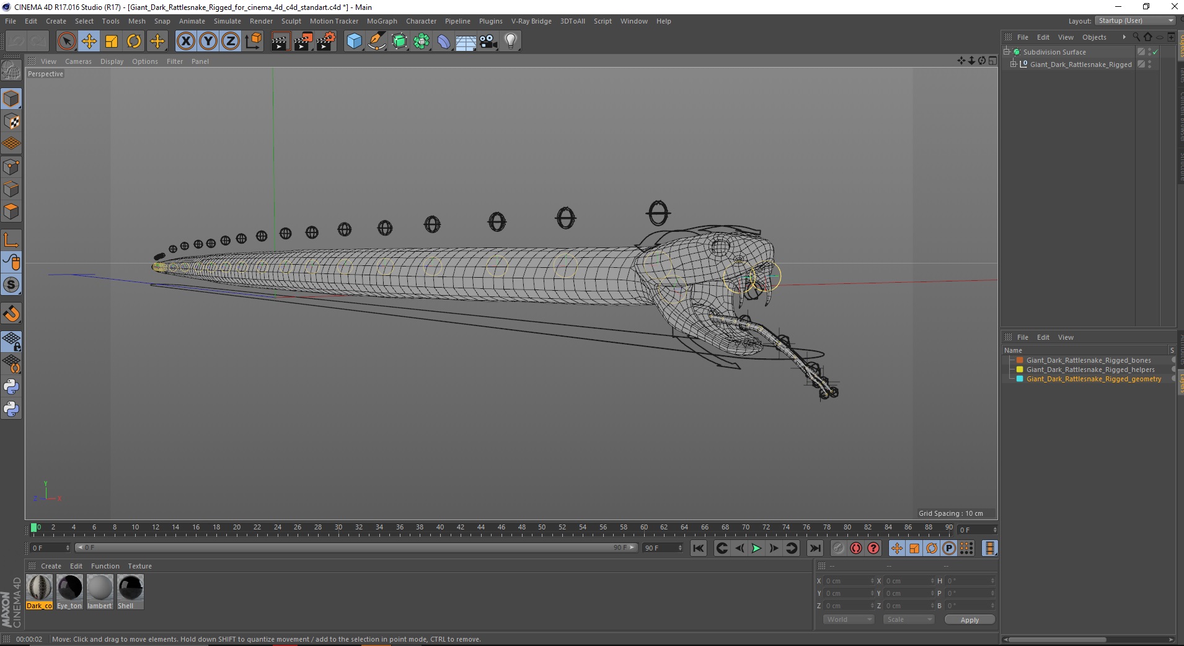Open the Character menu
Screen dimensions: 1184x646
[421, 21]
